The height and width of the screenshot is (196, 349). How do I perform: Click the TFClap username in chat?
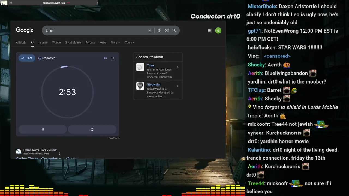(256, 90)
